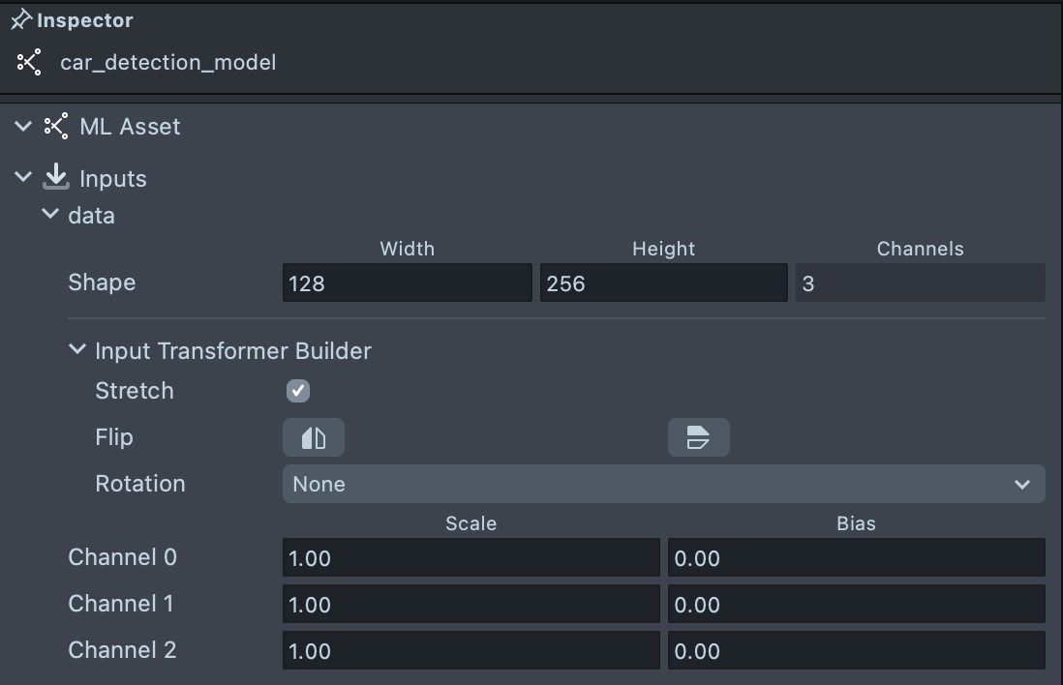Click the ML Asset node icon
The image size is (1063, 685).
click(x=56, y=127)
